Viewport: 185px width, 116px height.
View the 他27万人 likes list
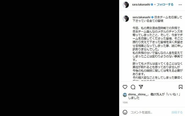(x=156, y=94)
